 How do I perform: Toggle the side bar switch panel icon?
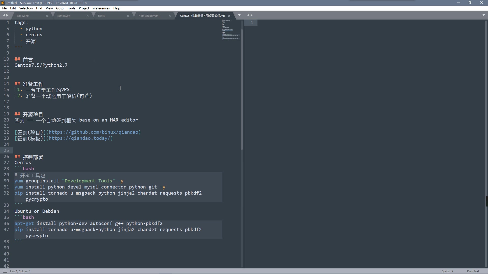[x=5, y=271]
